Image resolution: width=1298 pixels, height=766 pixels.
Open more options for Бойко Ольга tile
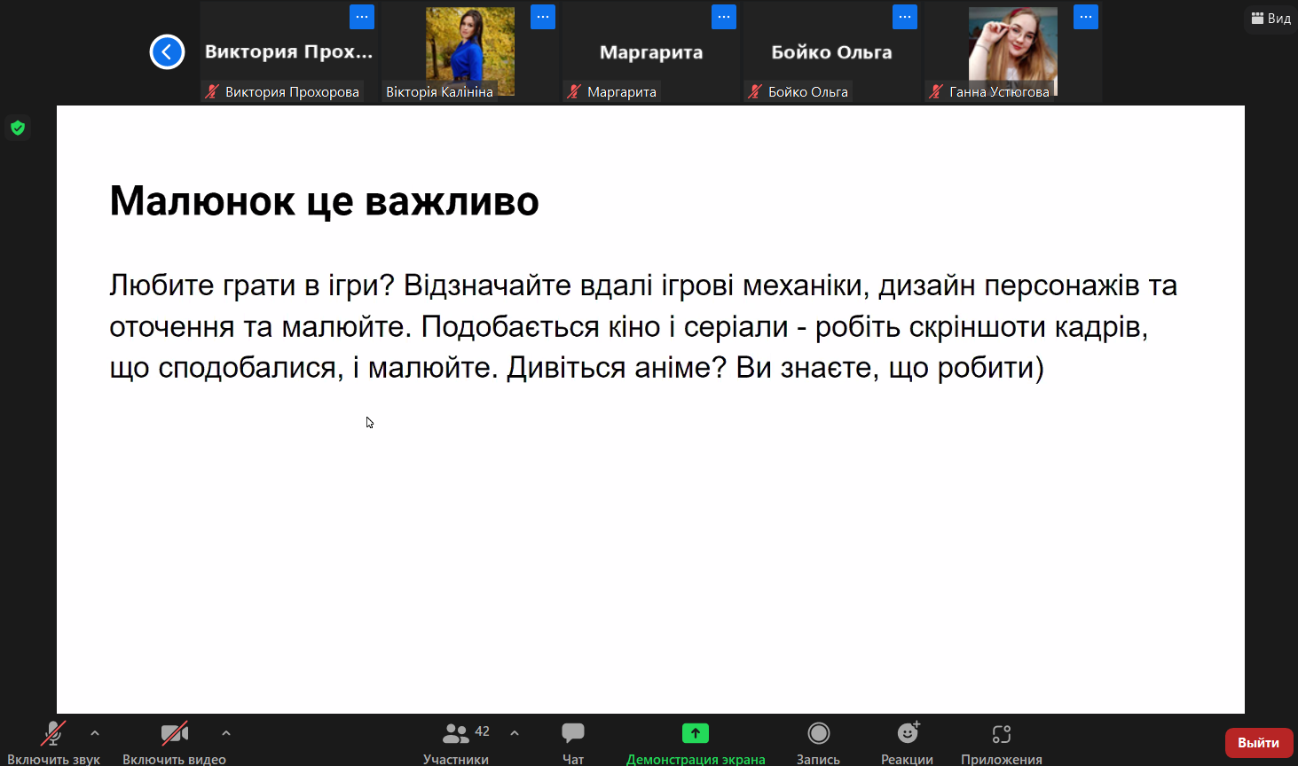click(905, 17)
